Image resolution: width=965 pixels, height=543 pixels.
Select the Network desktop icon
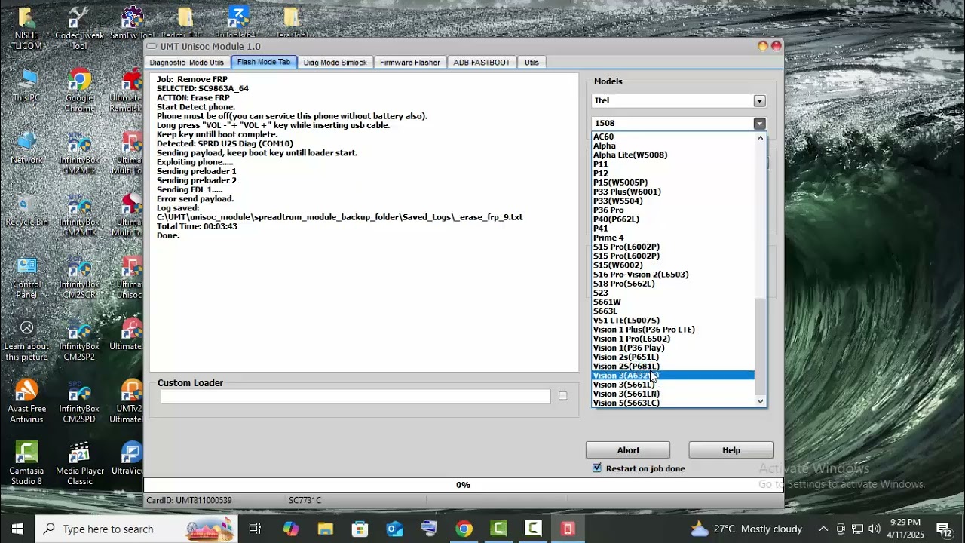pyautogui.click(x=26, y=148)
